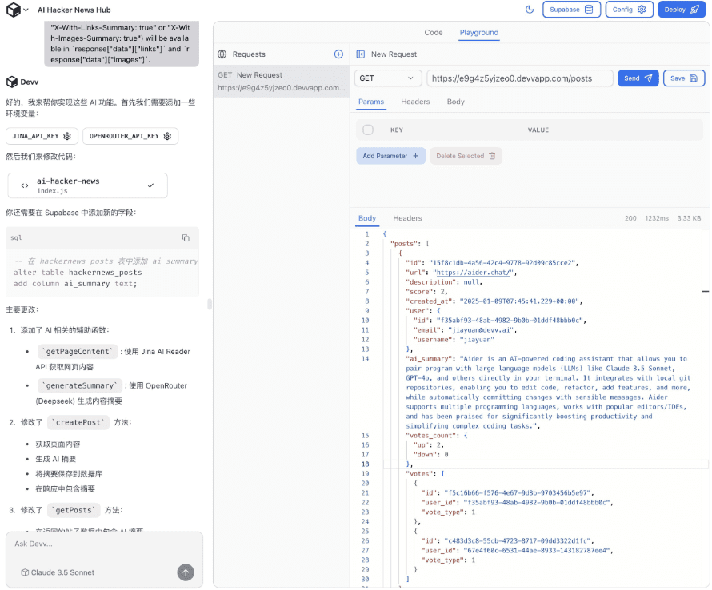712x590 pixels.
Task: Switch to the Playground tab
Action: click(478, 32)
